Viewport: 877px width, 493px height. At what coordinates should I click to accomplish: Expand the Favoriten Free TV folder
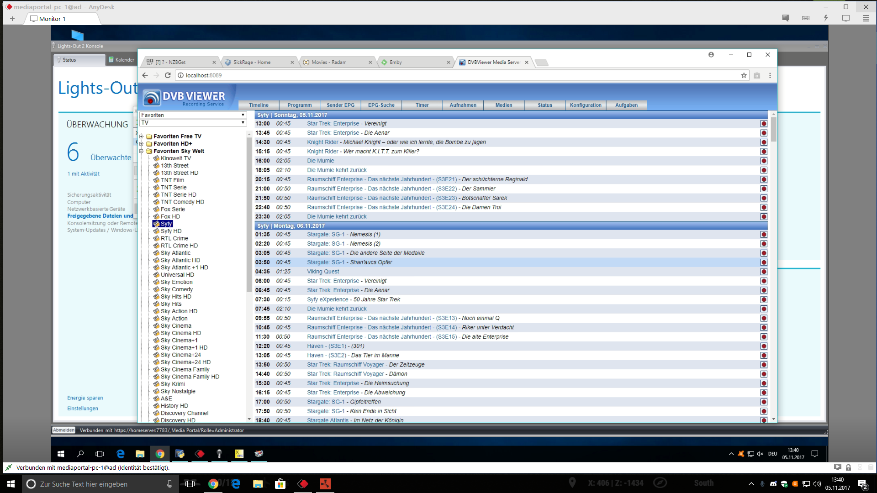pyautogui.click(x=142, y=136)
